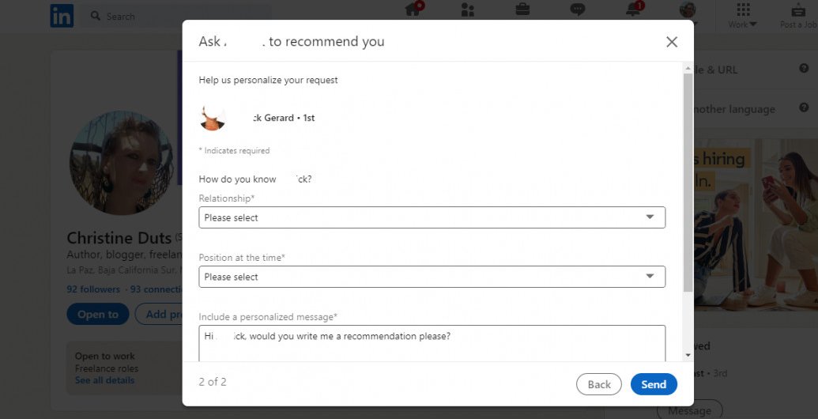
Task: Click the LinkedIn logo icon
Action: pos(62,16)
